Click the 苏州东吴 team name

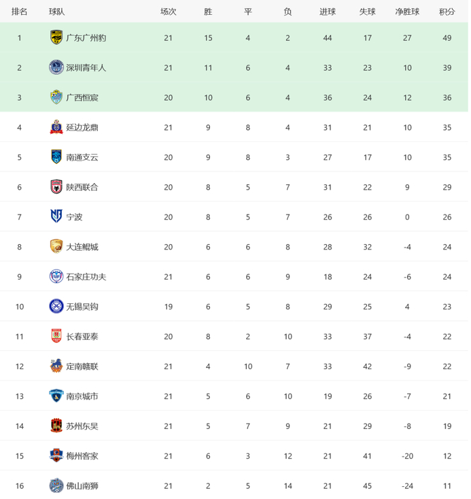(82, 426)
